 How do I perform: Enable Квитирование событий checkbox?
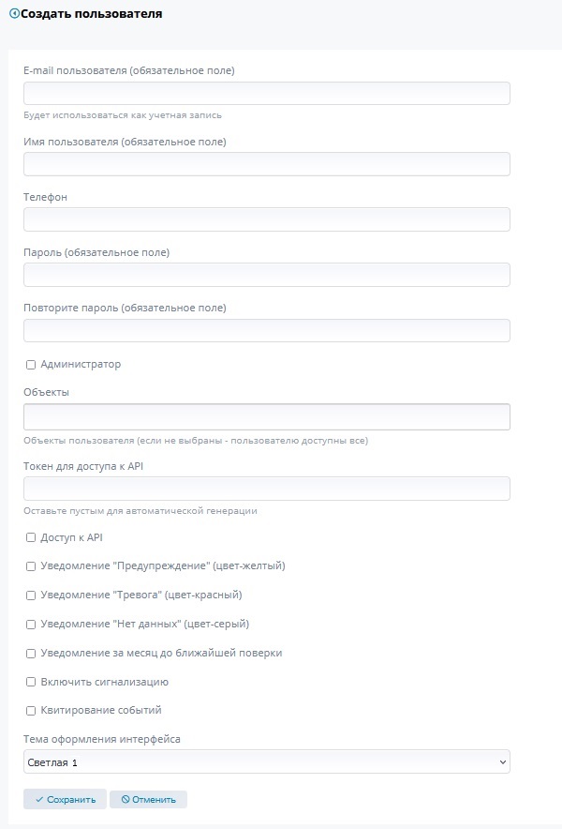(x=31, y=711)
